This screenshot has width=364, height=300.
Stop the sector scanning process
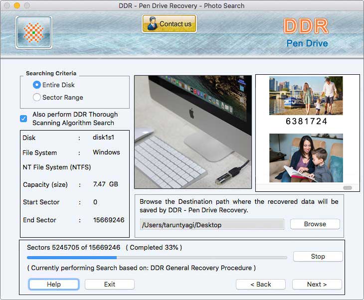pyautogui.click(x=318, y=256)
